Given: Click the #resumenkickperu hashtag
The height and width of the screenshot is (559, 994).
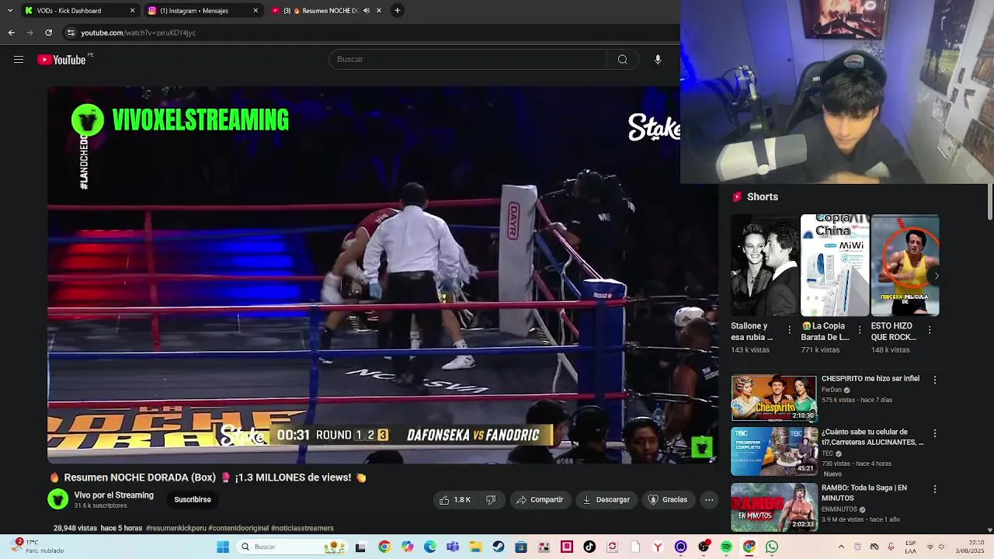Looking at the screenshot, I should (176, 528).
